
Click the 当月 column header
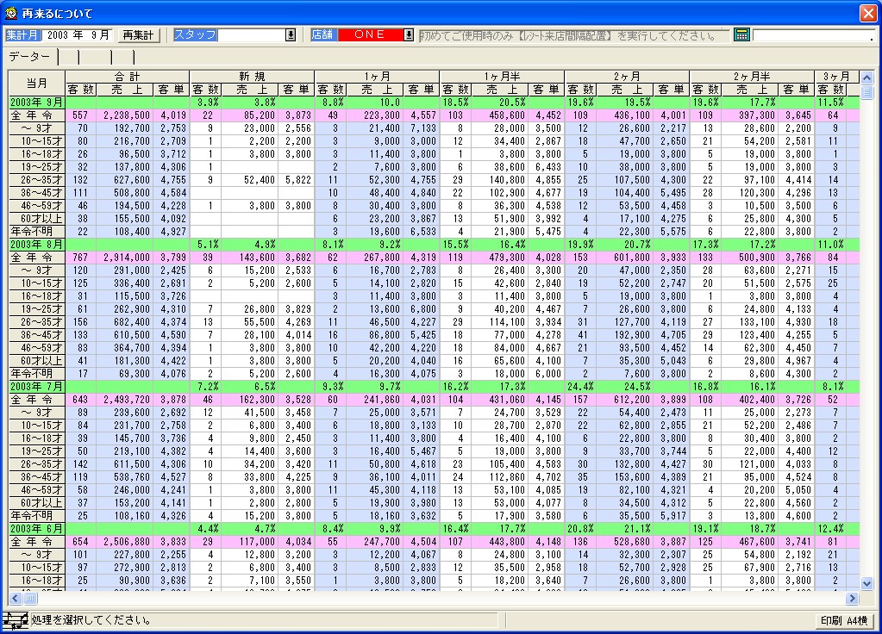36,84
